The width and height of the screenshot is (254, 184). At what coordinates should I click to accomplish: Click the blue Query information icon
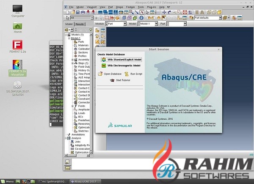(141, 18)
